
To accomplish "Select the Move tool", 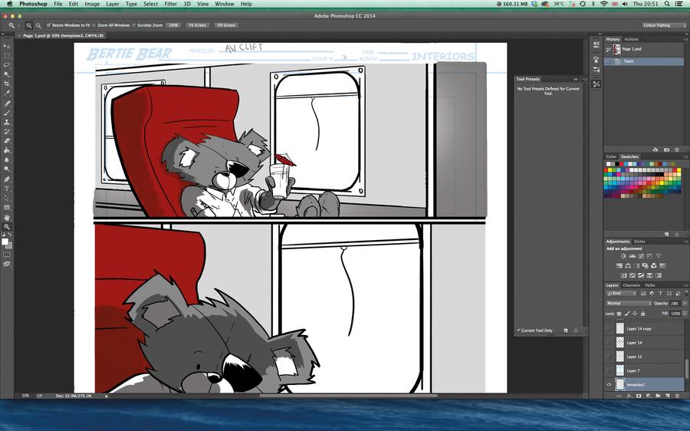I will pos(7,46).
